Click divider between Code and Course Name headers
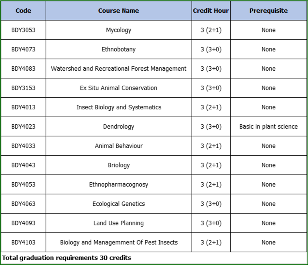The height and width of the screenshot is (265, 308). pyautogui.click(x=46, y=11)
